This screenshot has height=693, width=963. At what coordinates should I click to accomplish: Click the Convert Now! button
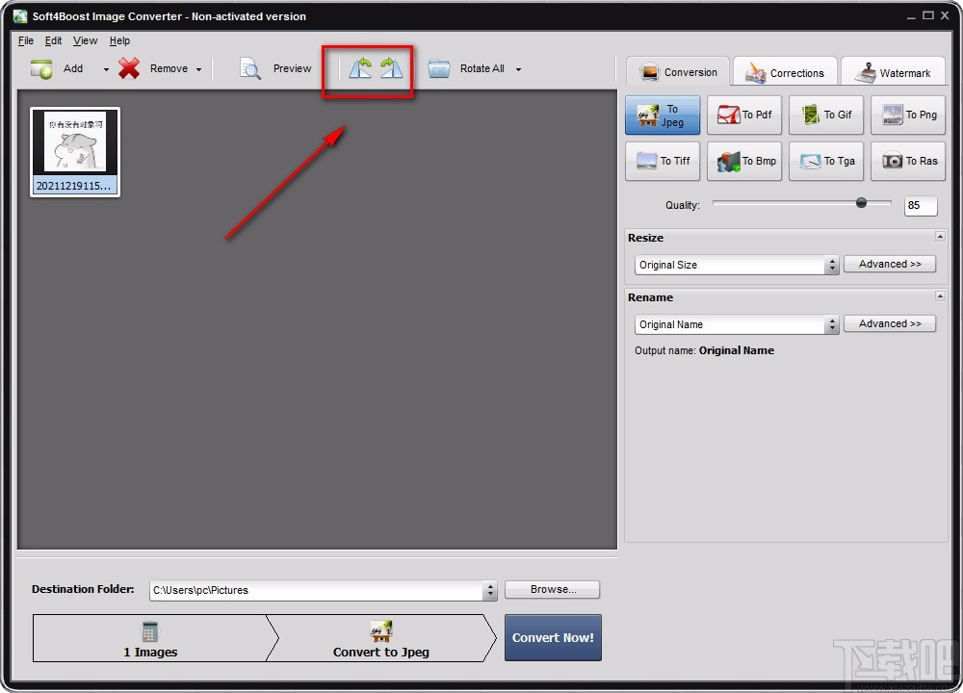pyautogui.click(x=553, y=638)
